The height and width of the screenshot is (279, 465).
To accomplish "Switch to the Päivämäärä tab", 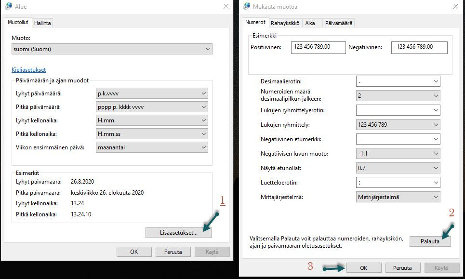I will click(339, 23).
